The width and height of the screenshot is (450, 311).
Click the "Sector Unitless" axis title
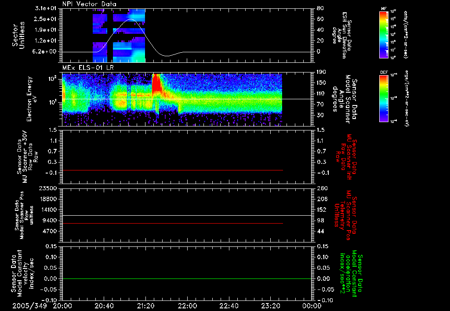tap(18, 35)
